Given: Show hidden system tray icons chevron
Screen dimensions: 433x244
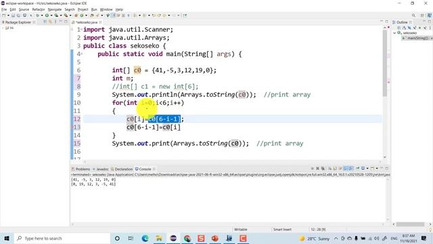Looking at the screenshot, I should 336,238.
